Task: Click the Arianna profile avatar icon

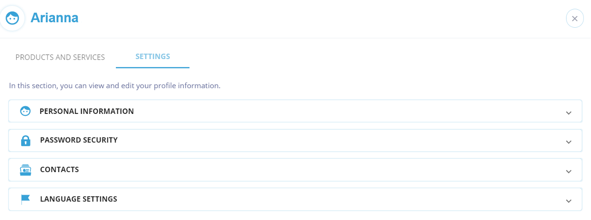Action: 12,18
